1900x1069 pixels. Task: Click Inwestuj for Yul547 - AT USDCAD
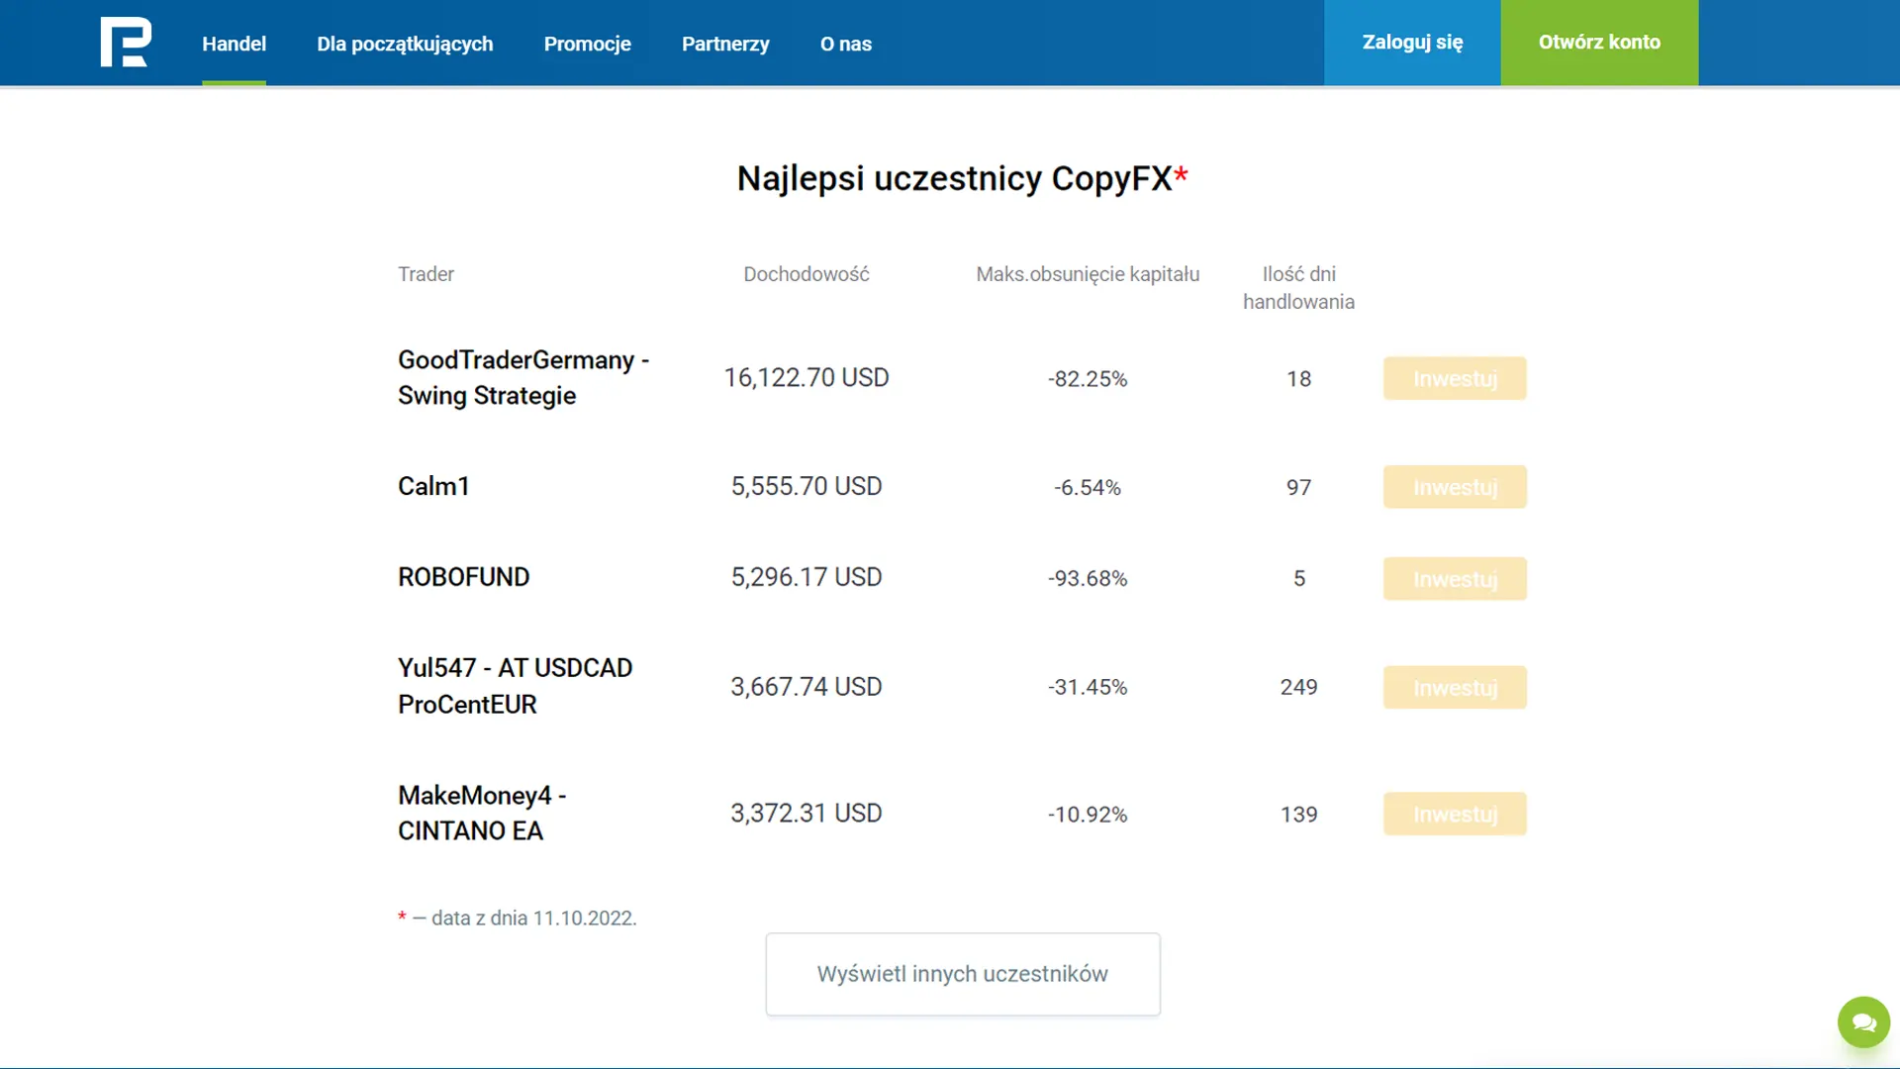pyautogui.click(x=1455, y=687)
